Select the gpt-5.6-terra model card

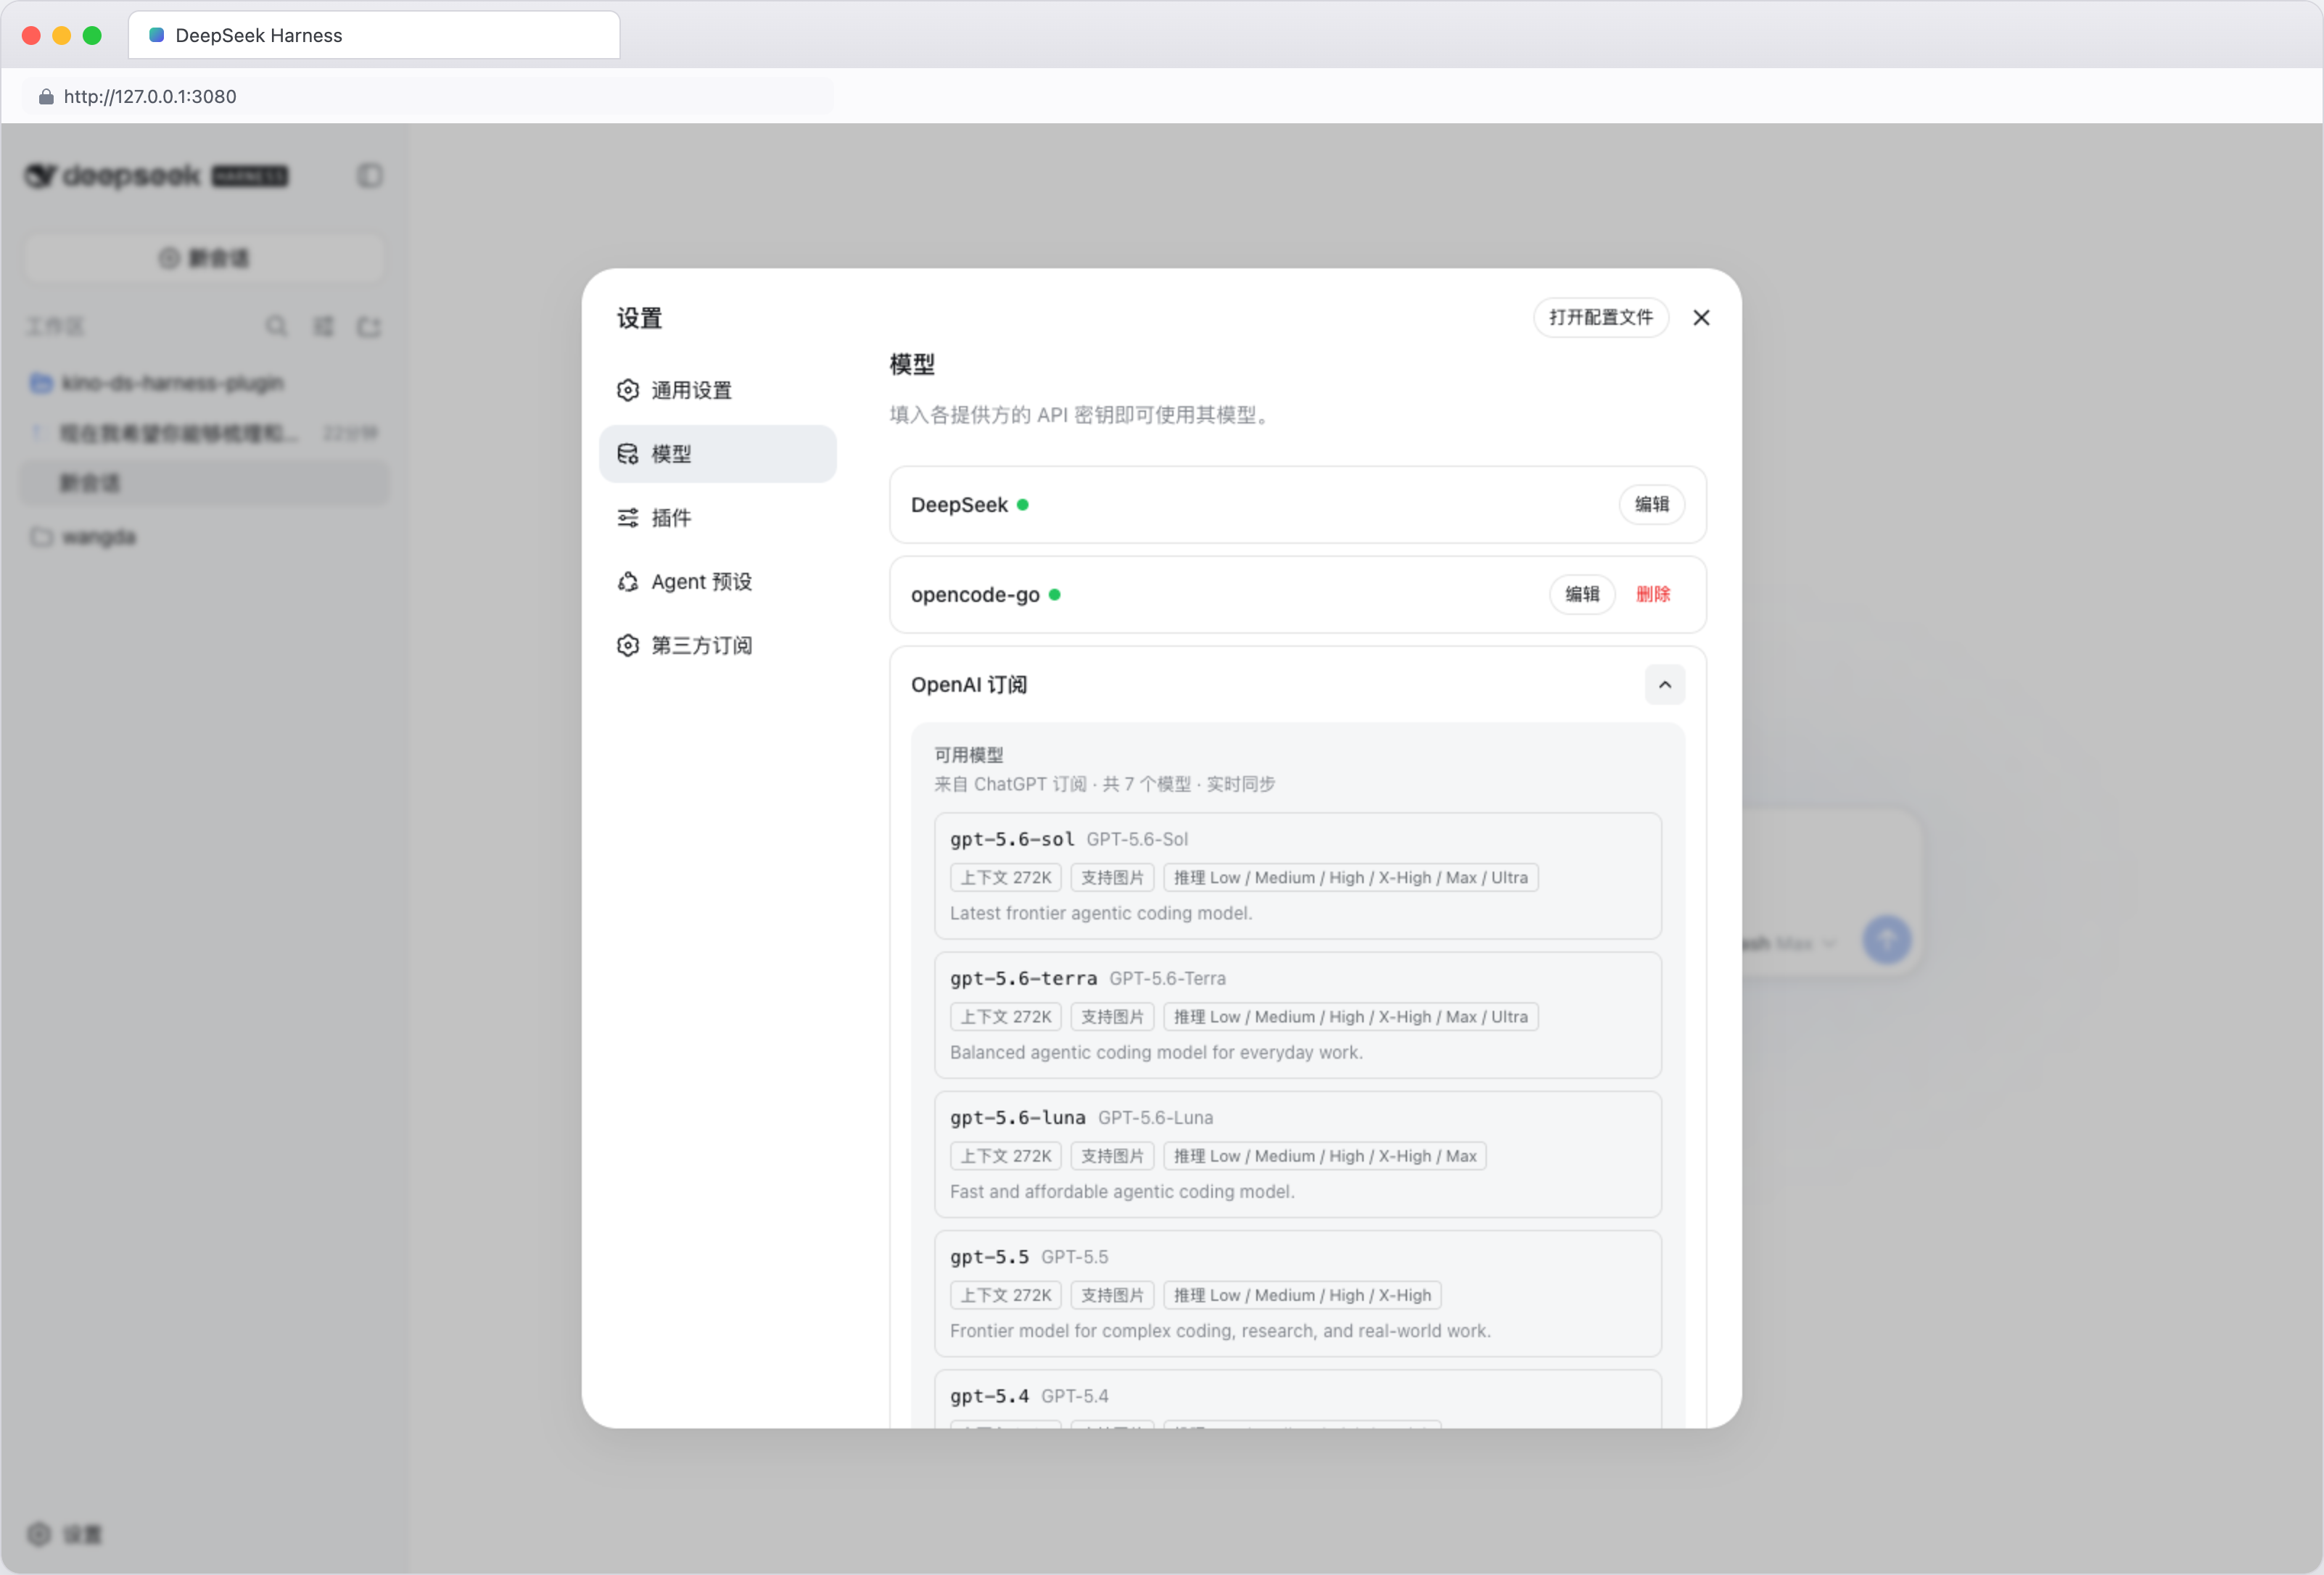1298,1015
